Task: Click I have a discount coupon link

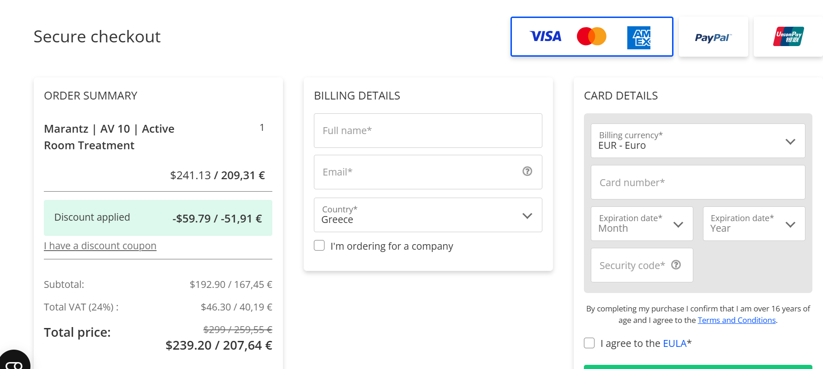Action: pyautogui.click(x=100, y=246)
